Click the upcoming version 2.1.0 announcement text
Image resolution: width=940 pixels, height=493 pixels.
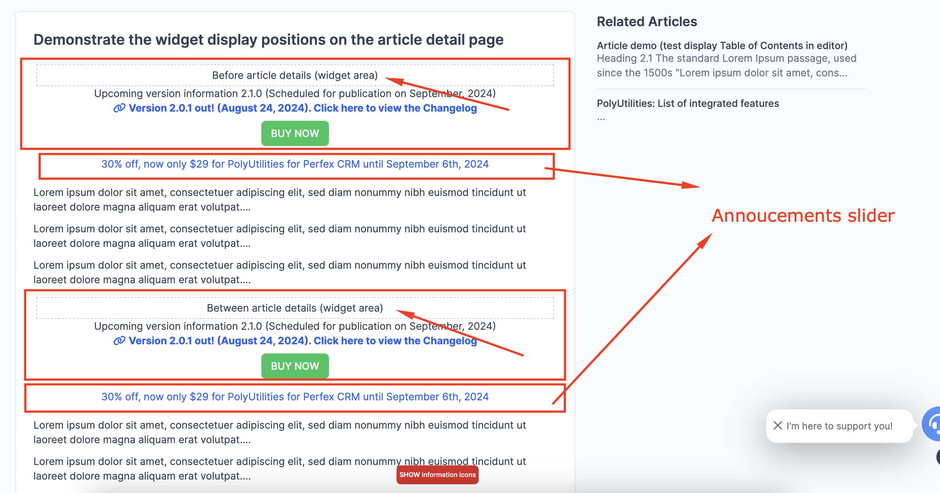tap(295, 93)
